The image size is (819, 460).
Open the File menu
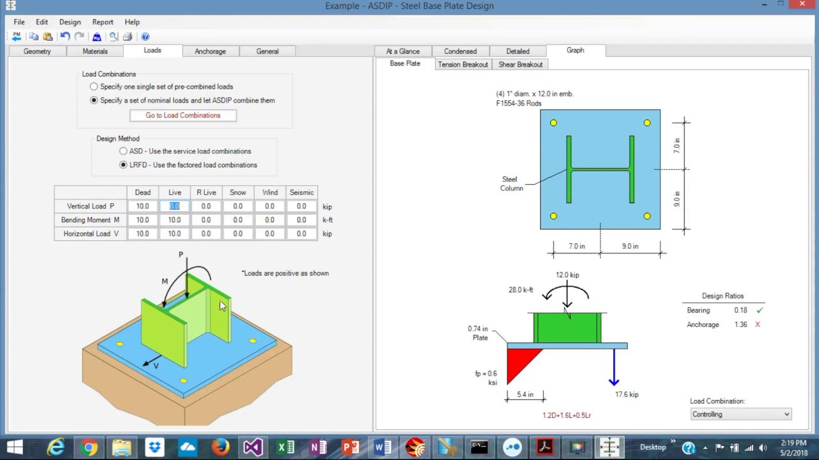tap(19, 22)
